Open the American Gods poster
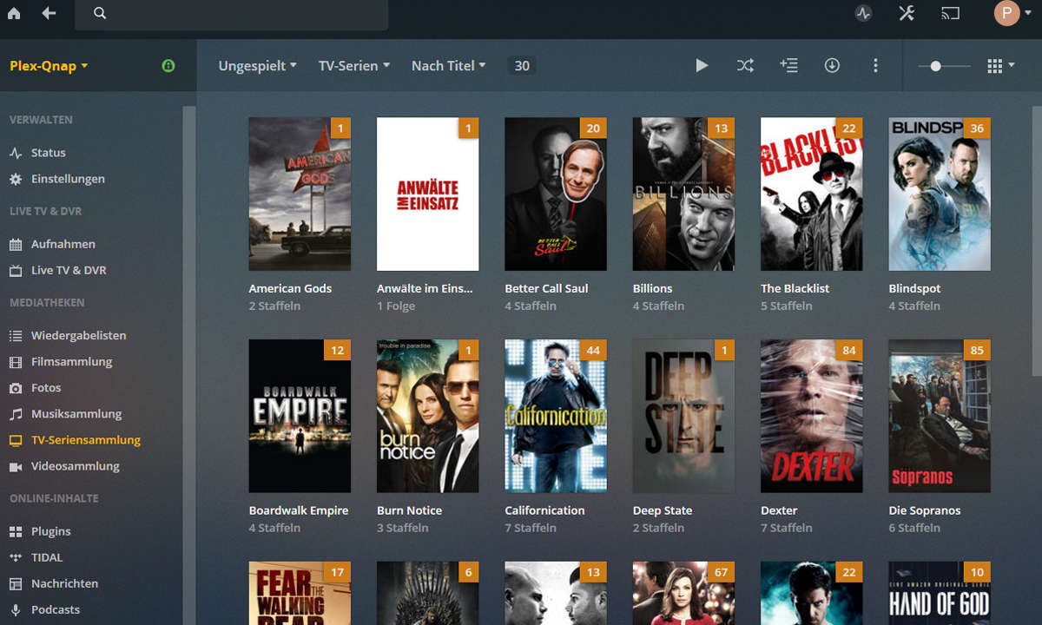Viewport: 1042px width, 625px height. (x=300, y=194)
